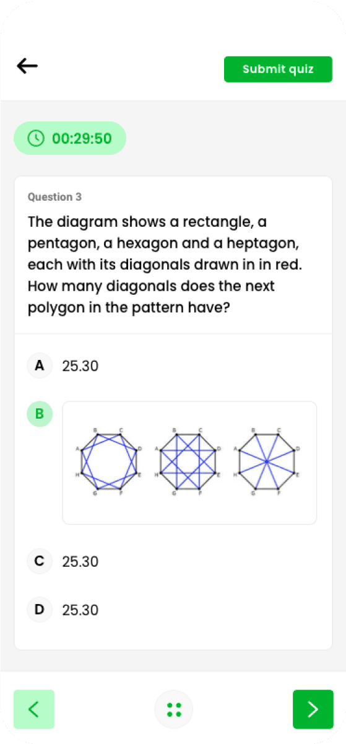Select answer option C

point(40,561)
